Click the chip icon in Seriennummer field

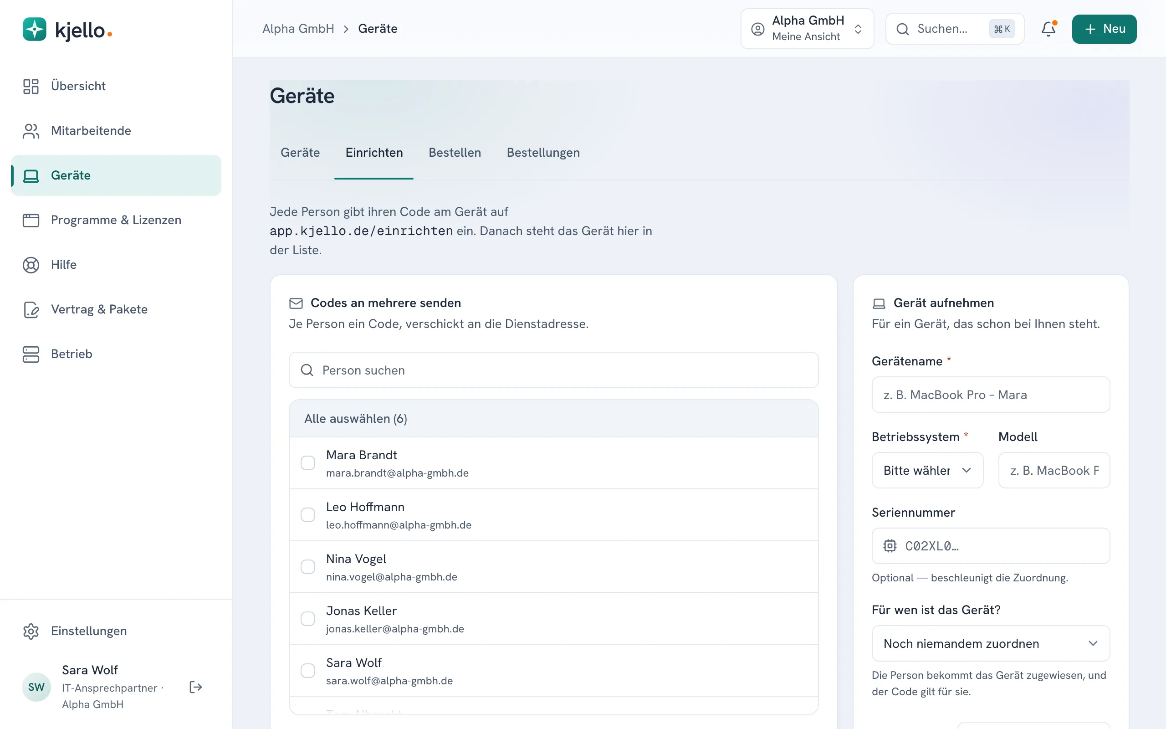pyautogui.click(x=890, y=546)
